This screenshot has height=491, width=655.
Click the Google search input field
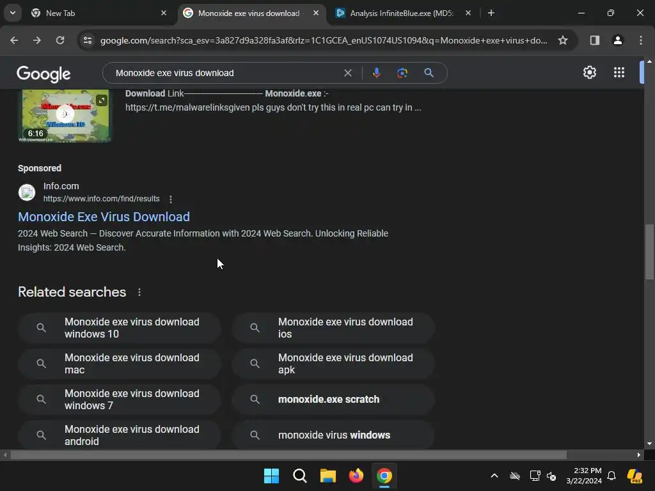click(226, 73)
